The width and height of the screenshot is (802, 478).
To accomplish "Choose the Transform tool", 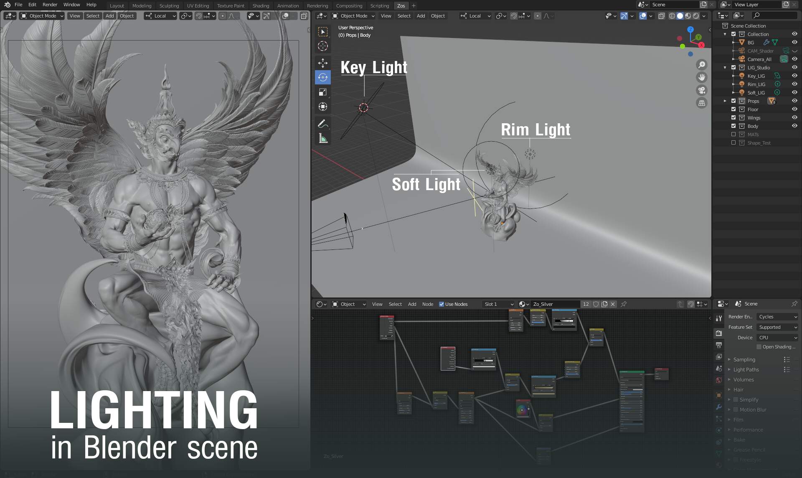I will pos(322,107).
